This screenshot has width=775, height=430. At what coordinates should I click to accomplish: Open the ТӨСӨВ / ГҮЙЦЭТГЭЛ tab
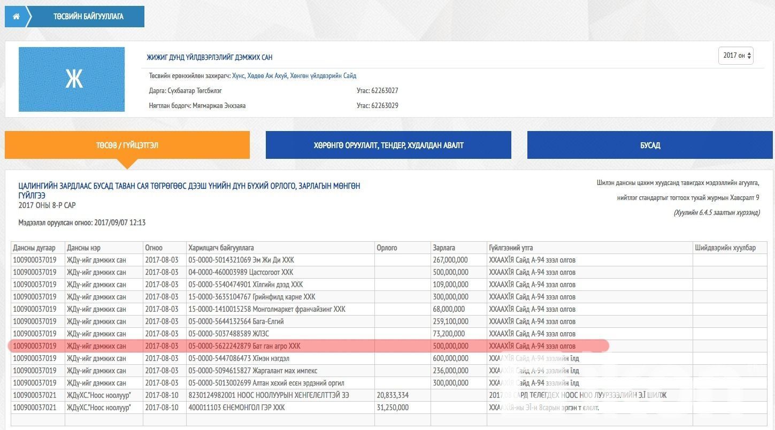[x=127, y=145]
